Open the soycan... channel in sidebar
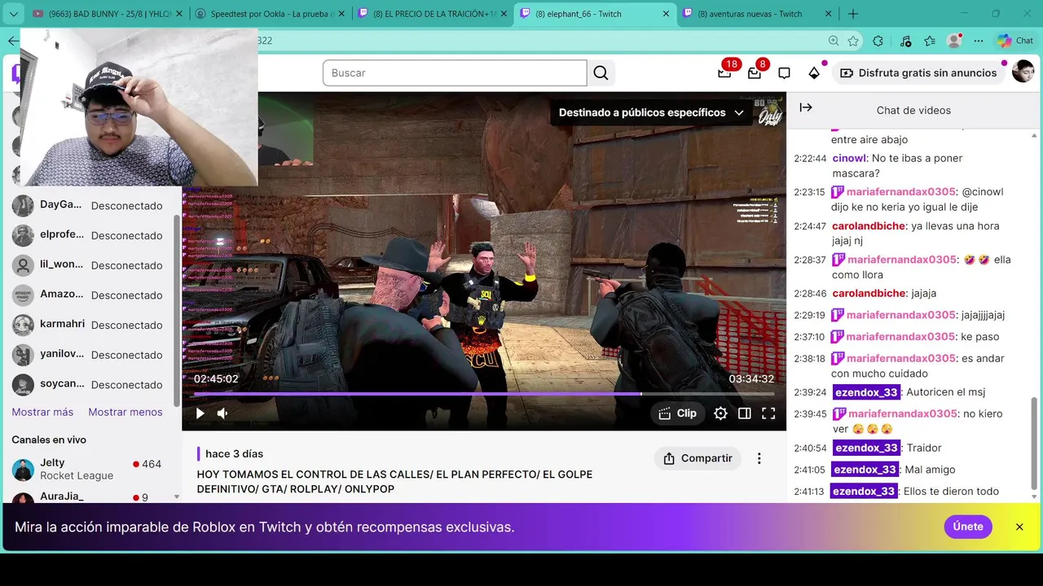The width and height of the screenshot is (1043, 586). click(87, 385)
